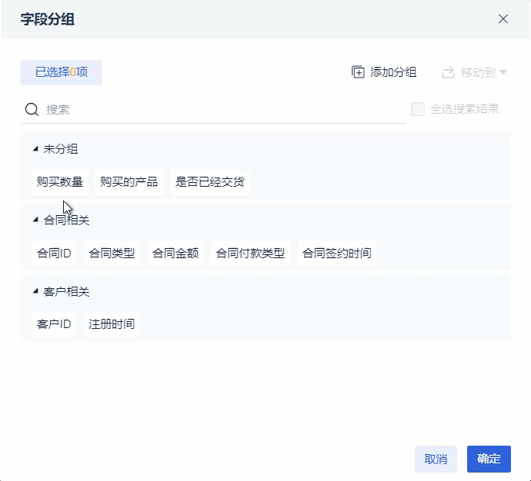
Task: Check the 全选搜索结果 checkbox
Action: 418,109
